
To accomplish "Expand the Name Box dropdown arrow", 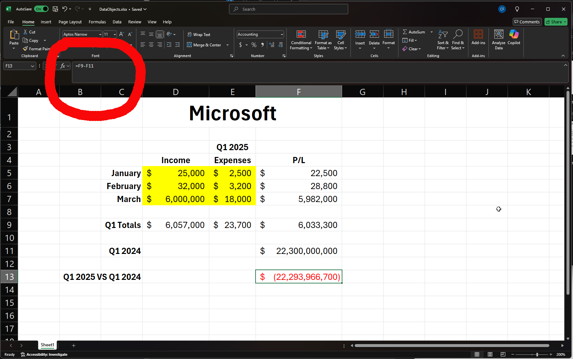I will pyautogui.click(x=32, y=66).
